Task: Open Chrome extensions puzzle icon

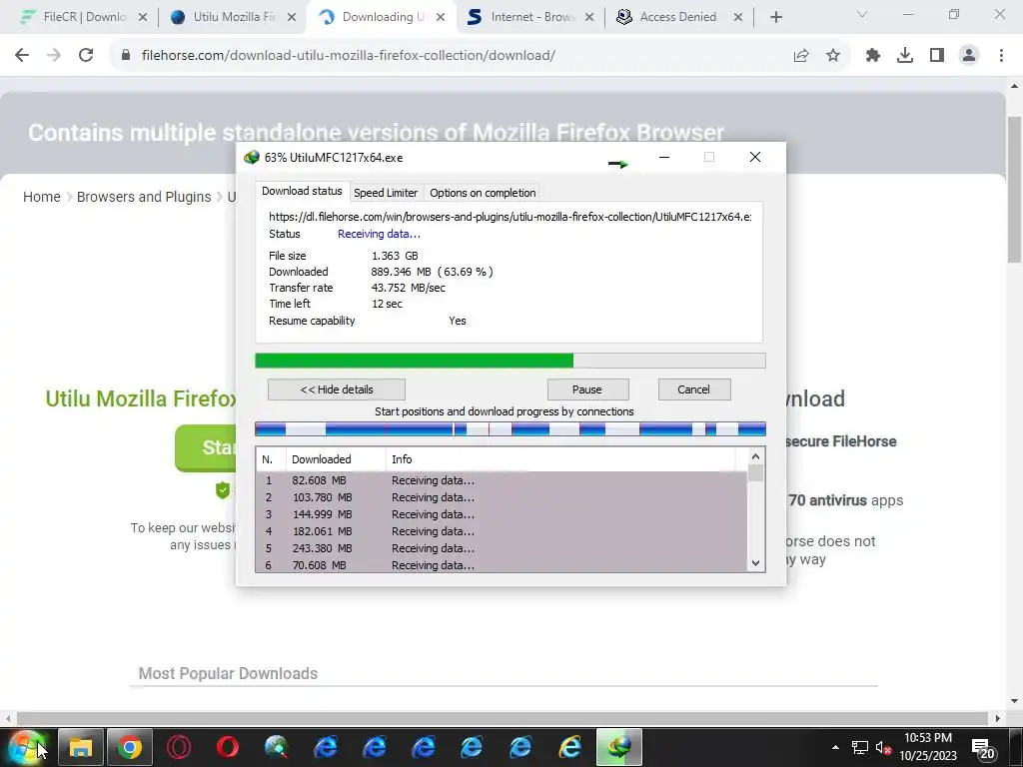Action: pos(873,56)
